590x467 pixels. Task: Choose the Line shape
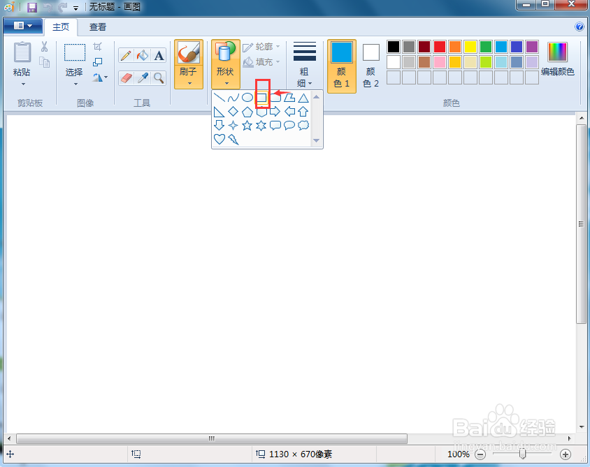[x=219, y=98]
